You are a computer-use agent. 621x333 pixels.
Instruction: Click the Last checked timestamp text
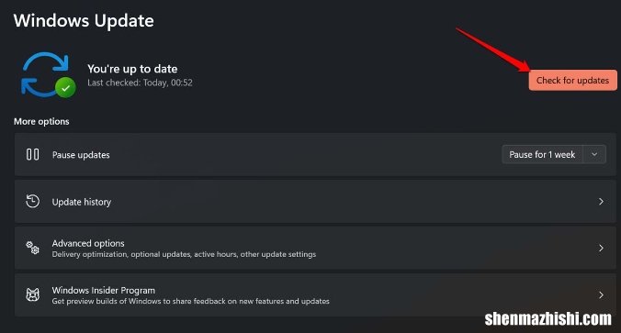coord(140,83)
